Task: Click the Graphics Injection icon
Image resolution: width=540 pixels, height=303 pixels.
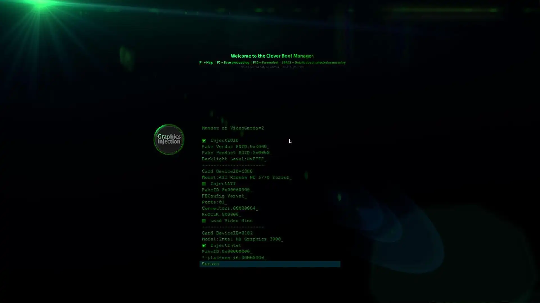Action: click(x=168, y=139)
